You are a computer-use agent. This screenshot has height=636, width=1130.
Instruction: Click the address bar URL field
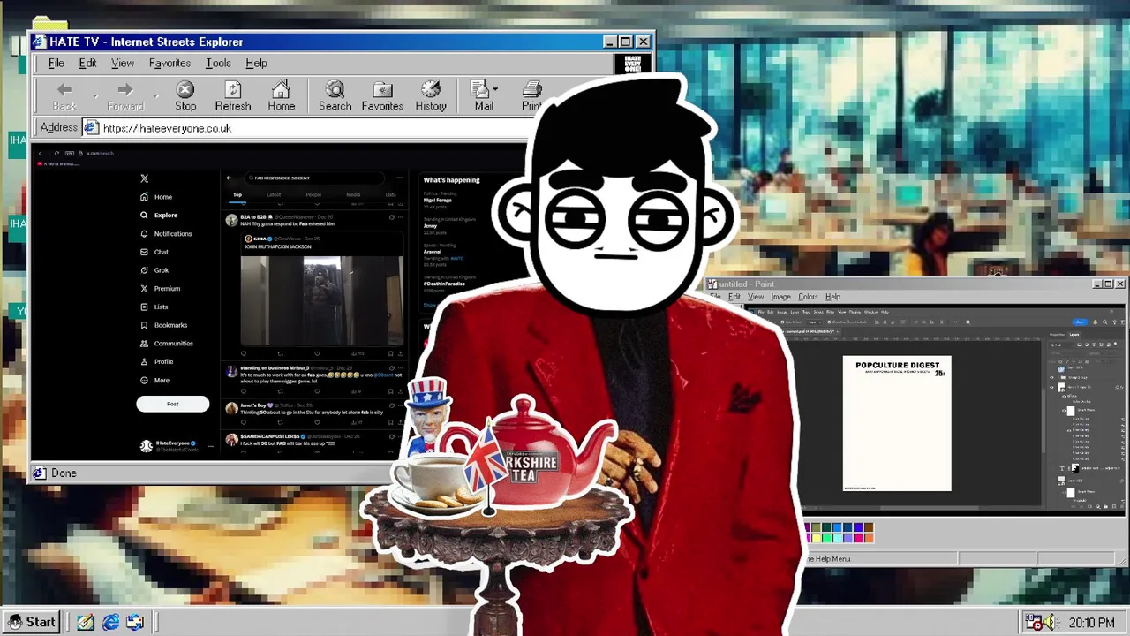(x=309, y=128)
